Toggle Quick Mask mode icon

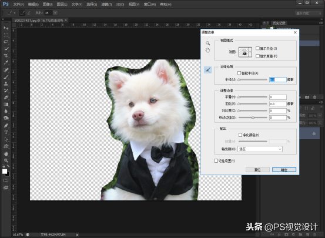6,180
